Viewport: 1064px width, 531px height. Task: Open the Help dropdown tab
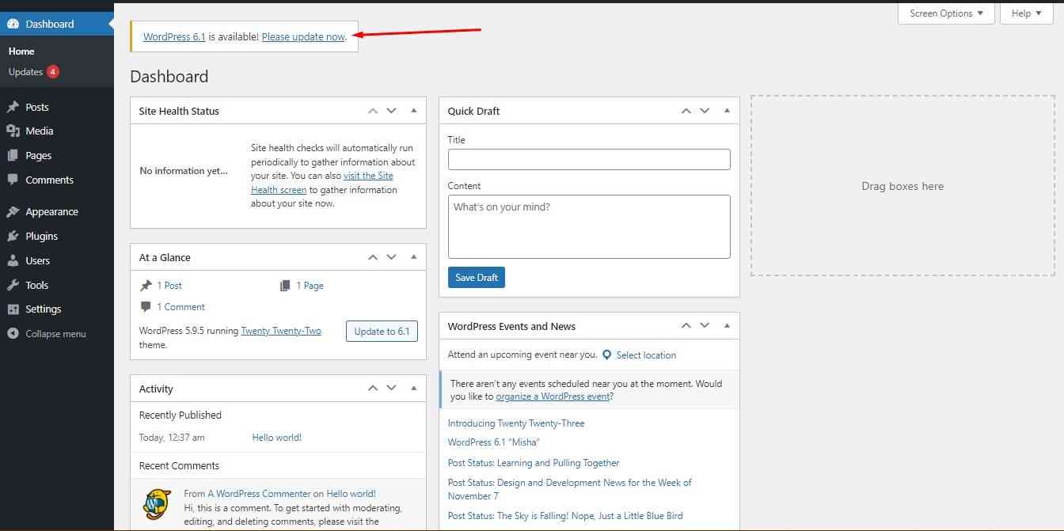click(1027, 13)
